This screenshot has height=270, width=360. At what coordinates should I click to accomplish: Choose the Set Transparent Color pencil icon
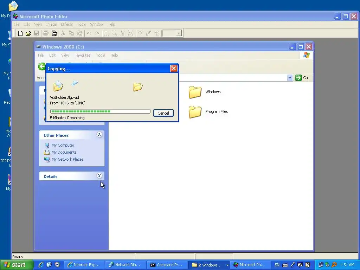tap(149, 33)
